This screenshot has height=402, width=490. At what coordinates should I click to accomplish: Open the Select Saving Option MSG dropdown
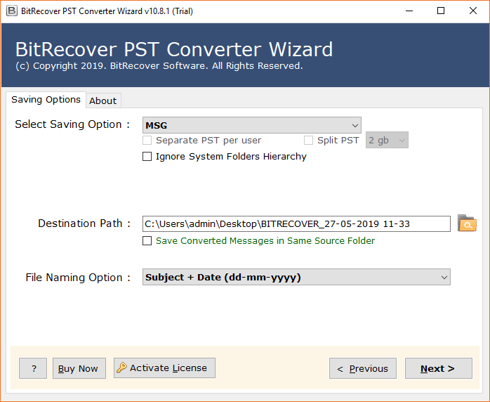coord(252,125)
